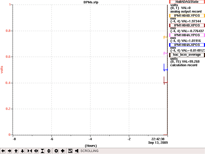This screenshot has width=205, height=154.
Task: Click the circle auto-scale toolbar button
Action: pos(56,151)
